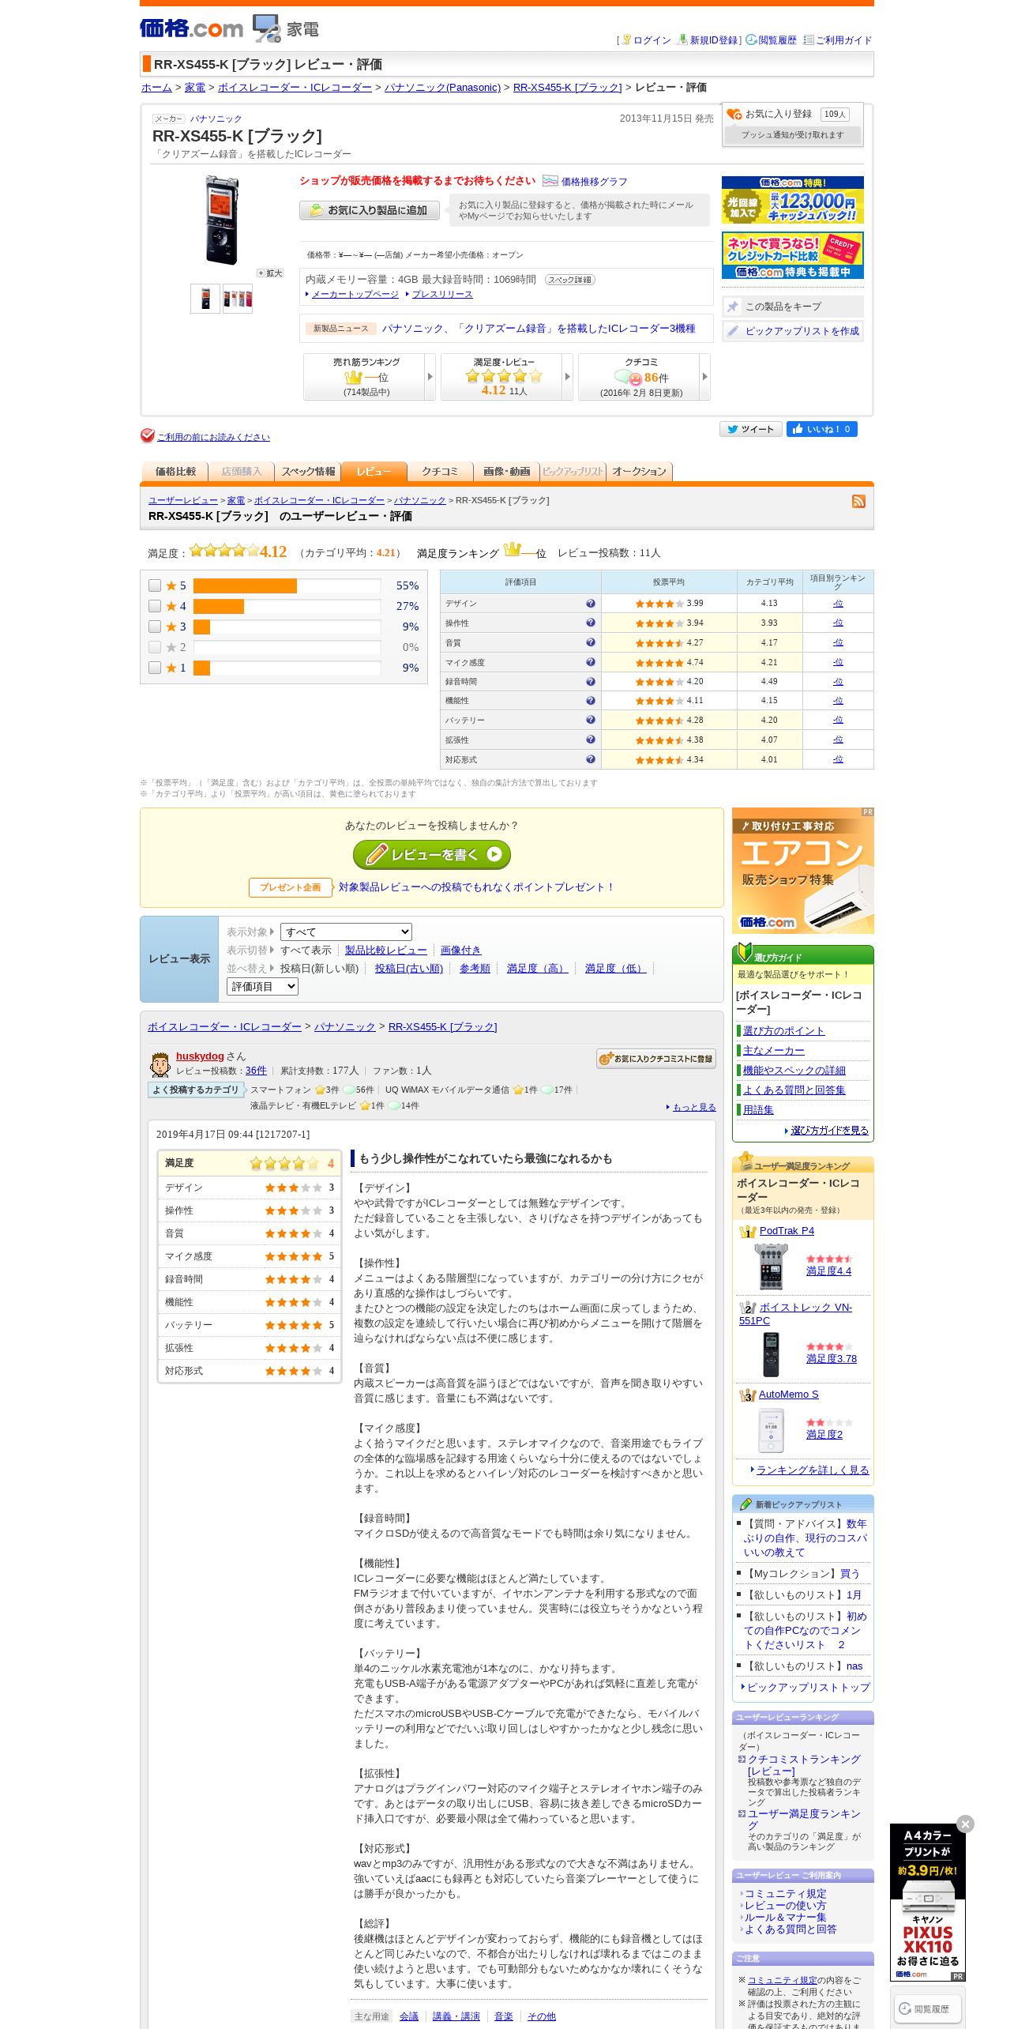
Task: Switch to the 価格比較 tab
Action: coord(175,472)
